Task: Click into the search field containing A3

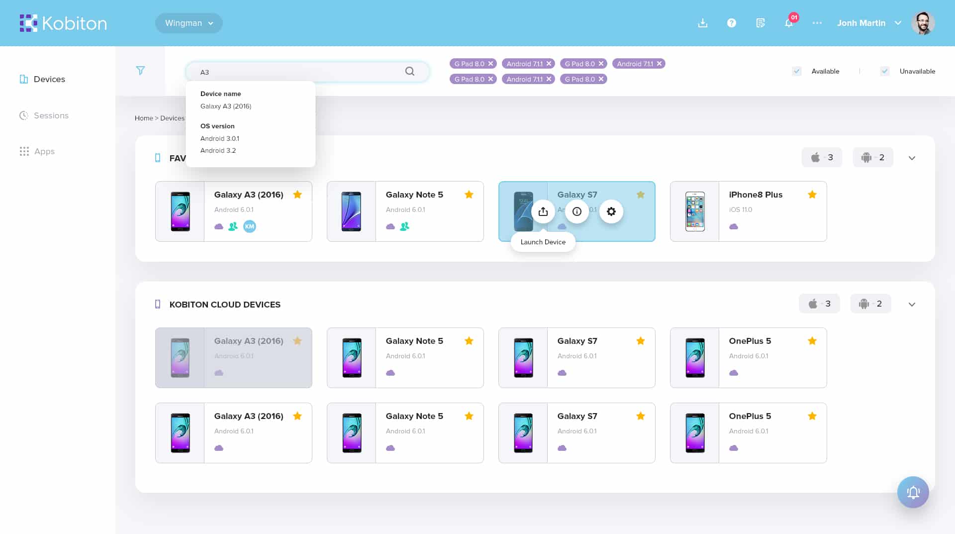Action: 307,72
